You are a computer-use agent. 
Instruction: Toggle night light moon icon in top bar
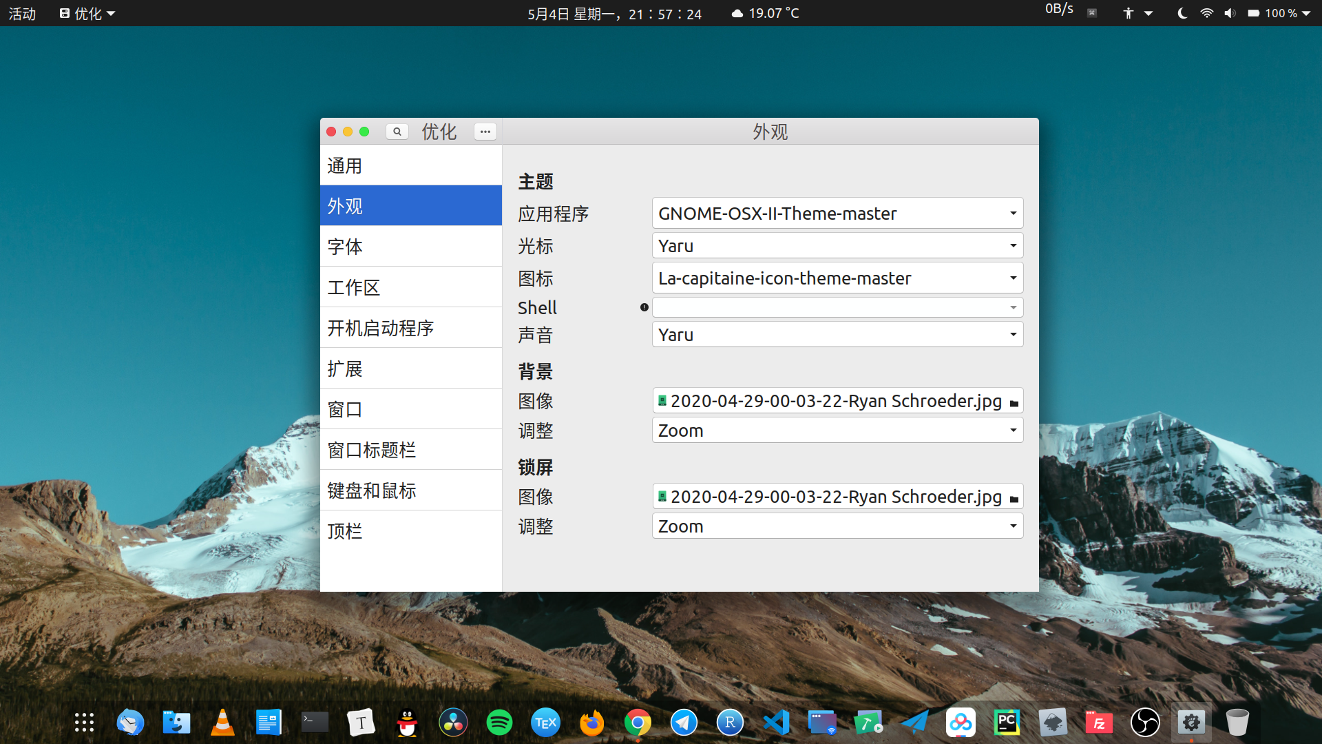click(x=1182, y=13)
